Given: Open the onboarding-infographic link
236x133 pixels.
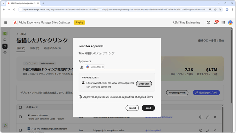Looking at the screenshot, I should (159, 117).
